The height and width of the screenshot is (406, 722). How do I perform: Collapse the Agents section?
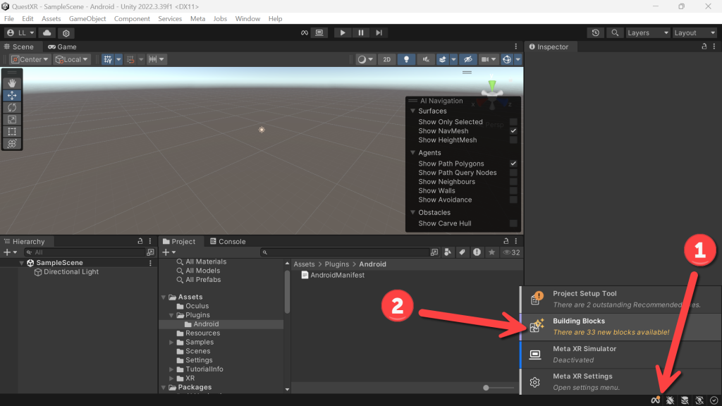[413, 153]
